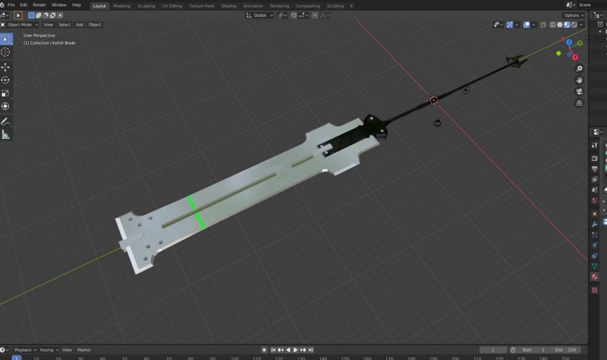Switch to the Modeling workspace tab
607x360 pixels.
point(122,6)
